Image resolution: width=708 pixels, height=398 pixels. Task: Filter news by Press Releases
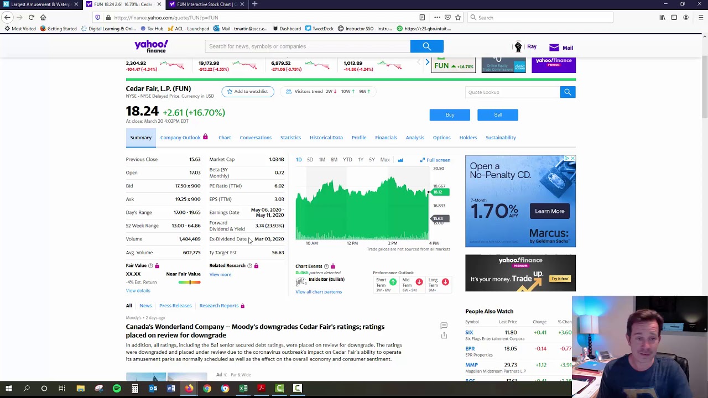pyautogui.click(x=175, y=306)
